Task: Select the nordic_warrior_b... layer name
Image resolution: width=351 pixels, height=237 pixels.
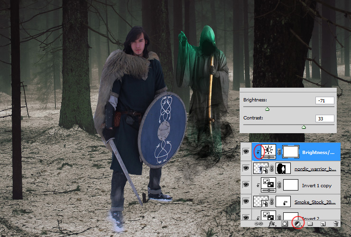Action: tap(315, 169)
